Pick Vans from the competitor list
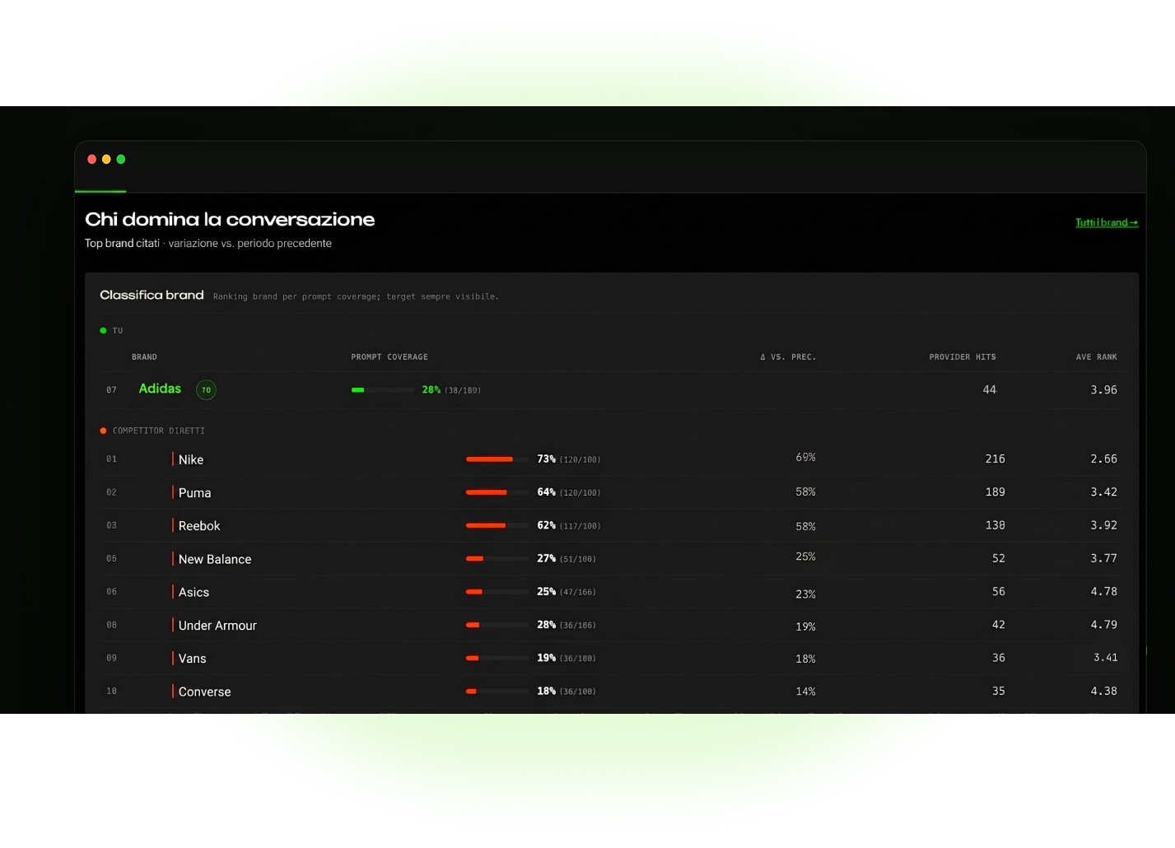Screen dimensions: 1175x848 tap(192, 659)
